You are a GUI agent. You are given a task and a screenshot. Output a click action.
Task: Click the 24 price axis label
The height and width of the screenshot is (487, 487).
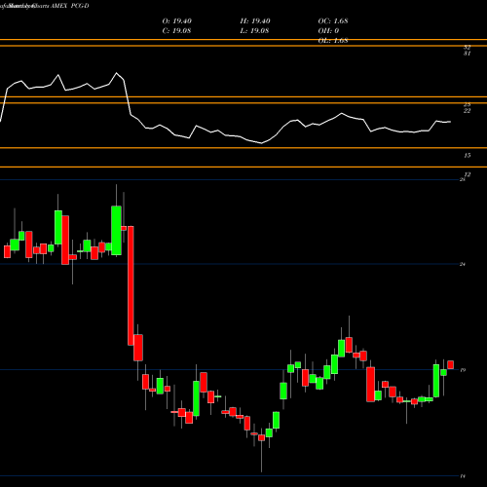[x=463, y=264]
